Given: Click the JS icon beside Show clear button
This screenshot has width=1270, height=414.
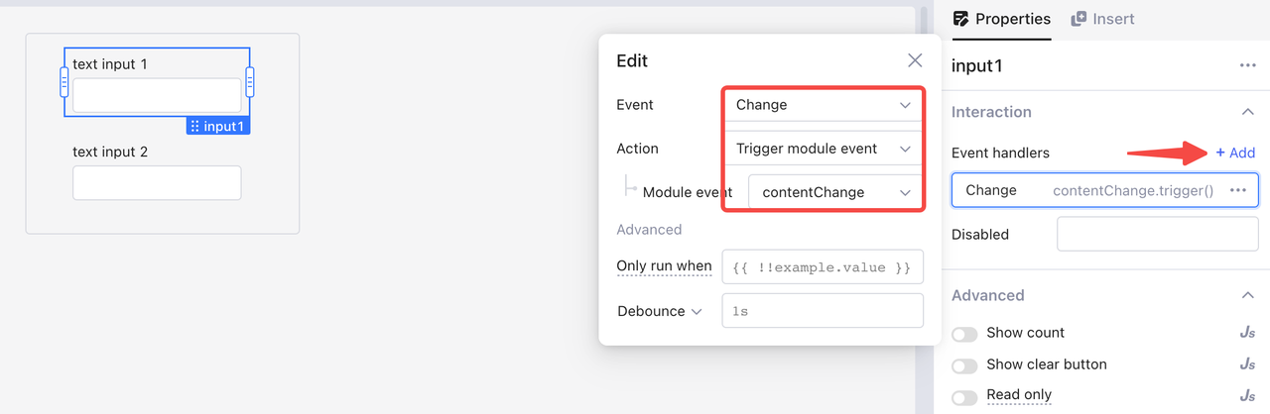Looking at the screenshot, I should coord(1248,364).
